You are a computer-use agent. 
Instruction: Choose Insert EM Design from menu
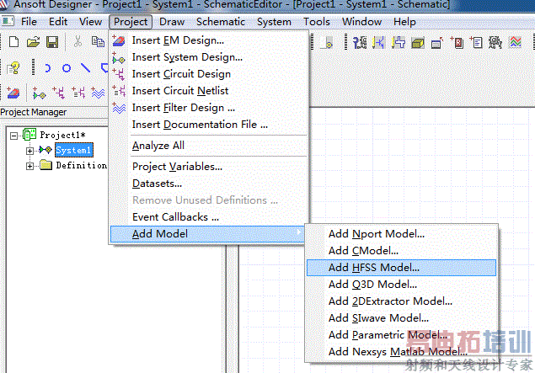pos(209,40)
